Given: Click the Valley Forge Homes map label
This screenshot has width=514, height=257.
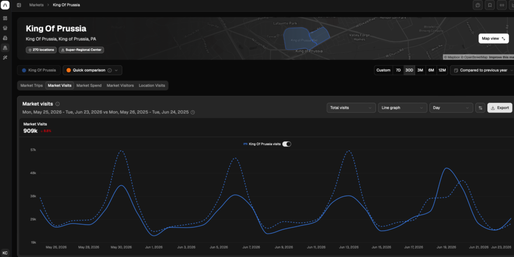Looking at the screenshot, I should 359,37.
